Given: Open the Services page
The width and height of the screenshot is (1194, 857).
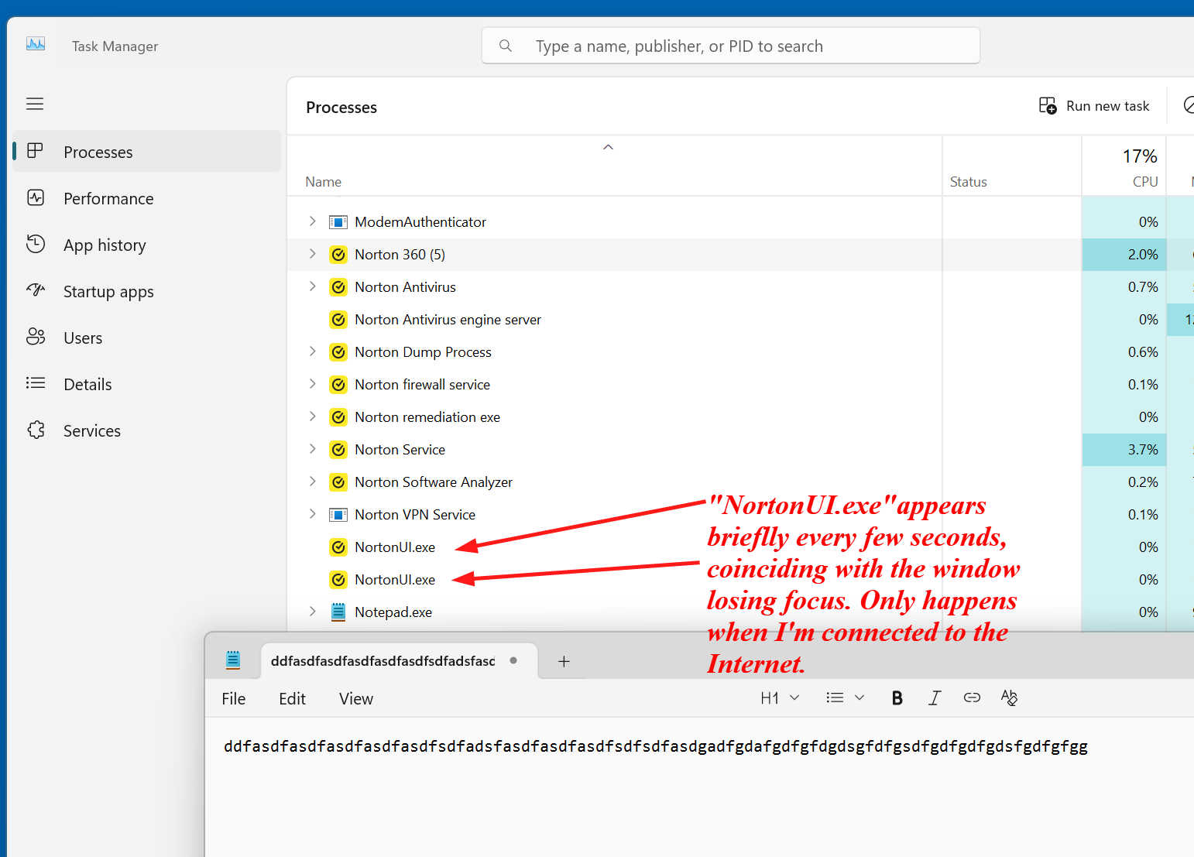Looking at the screenshot, I should click(91, 431).
